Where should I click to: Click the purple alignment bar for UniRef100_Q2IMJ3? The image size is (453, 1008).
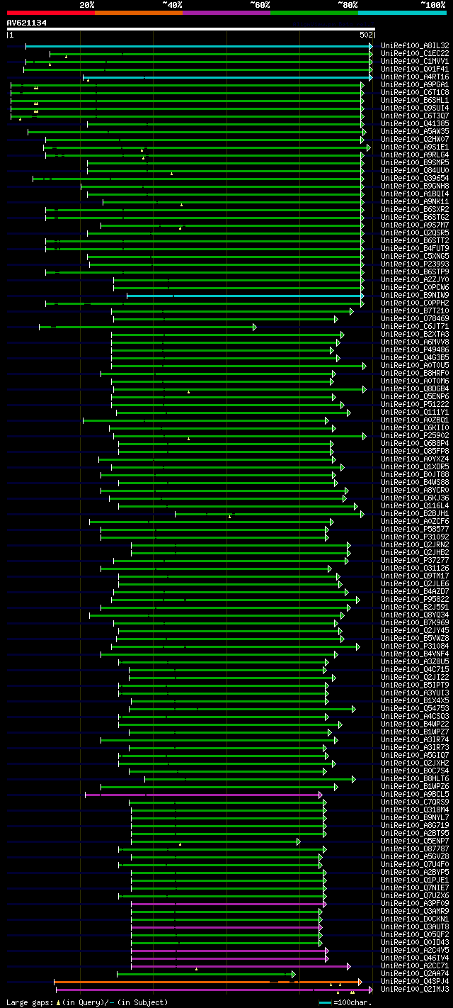(214, 990)
